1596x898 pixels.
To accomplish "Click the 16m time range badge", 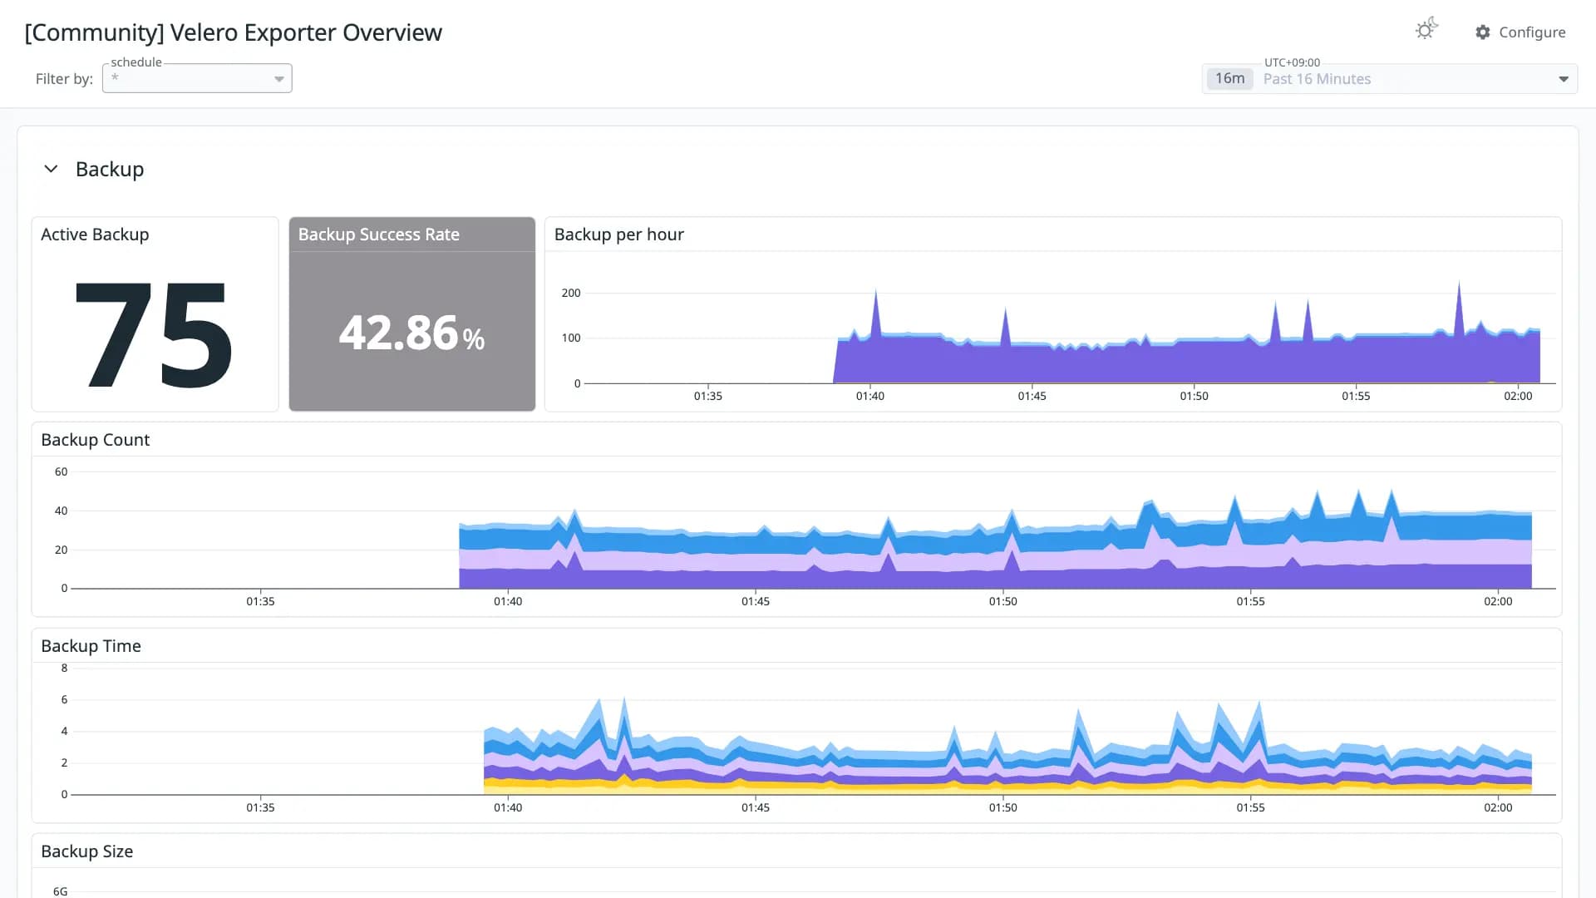I will click(1229, 79).
